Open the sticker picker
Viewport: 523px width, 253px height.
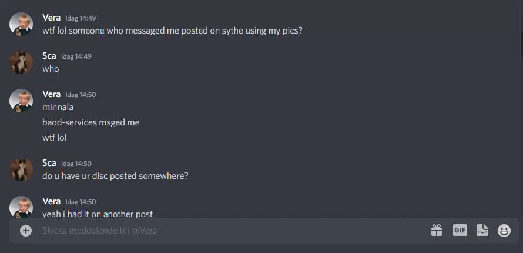pyautogui.click(x=482, y=230)
